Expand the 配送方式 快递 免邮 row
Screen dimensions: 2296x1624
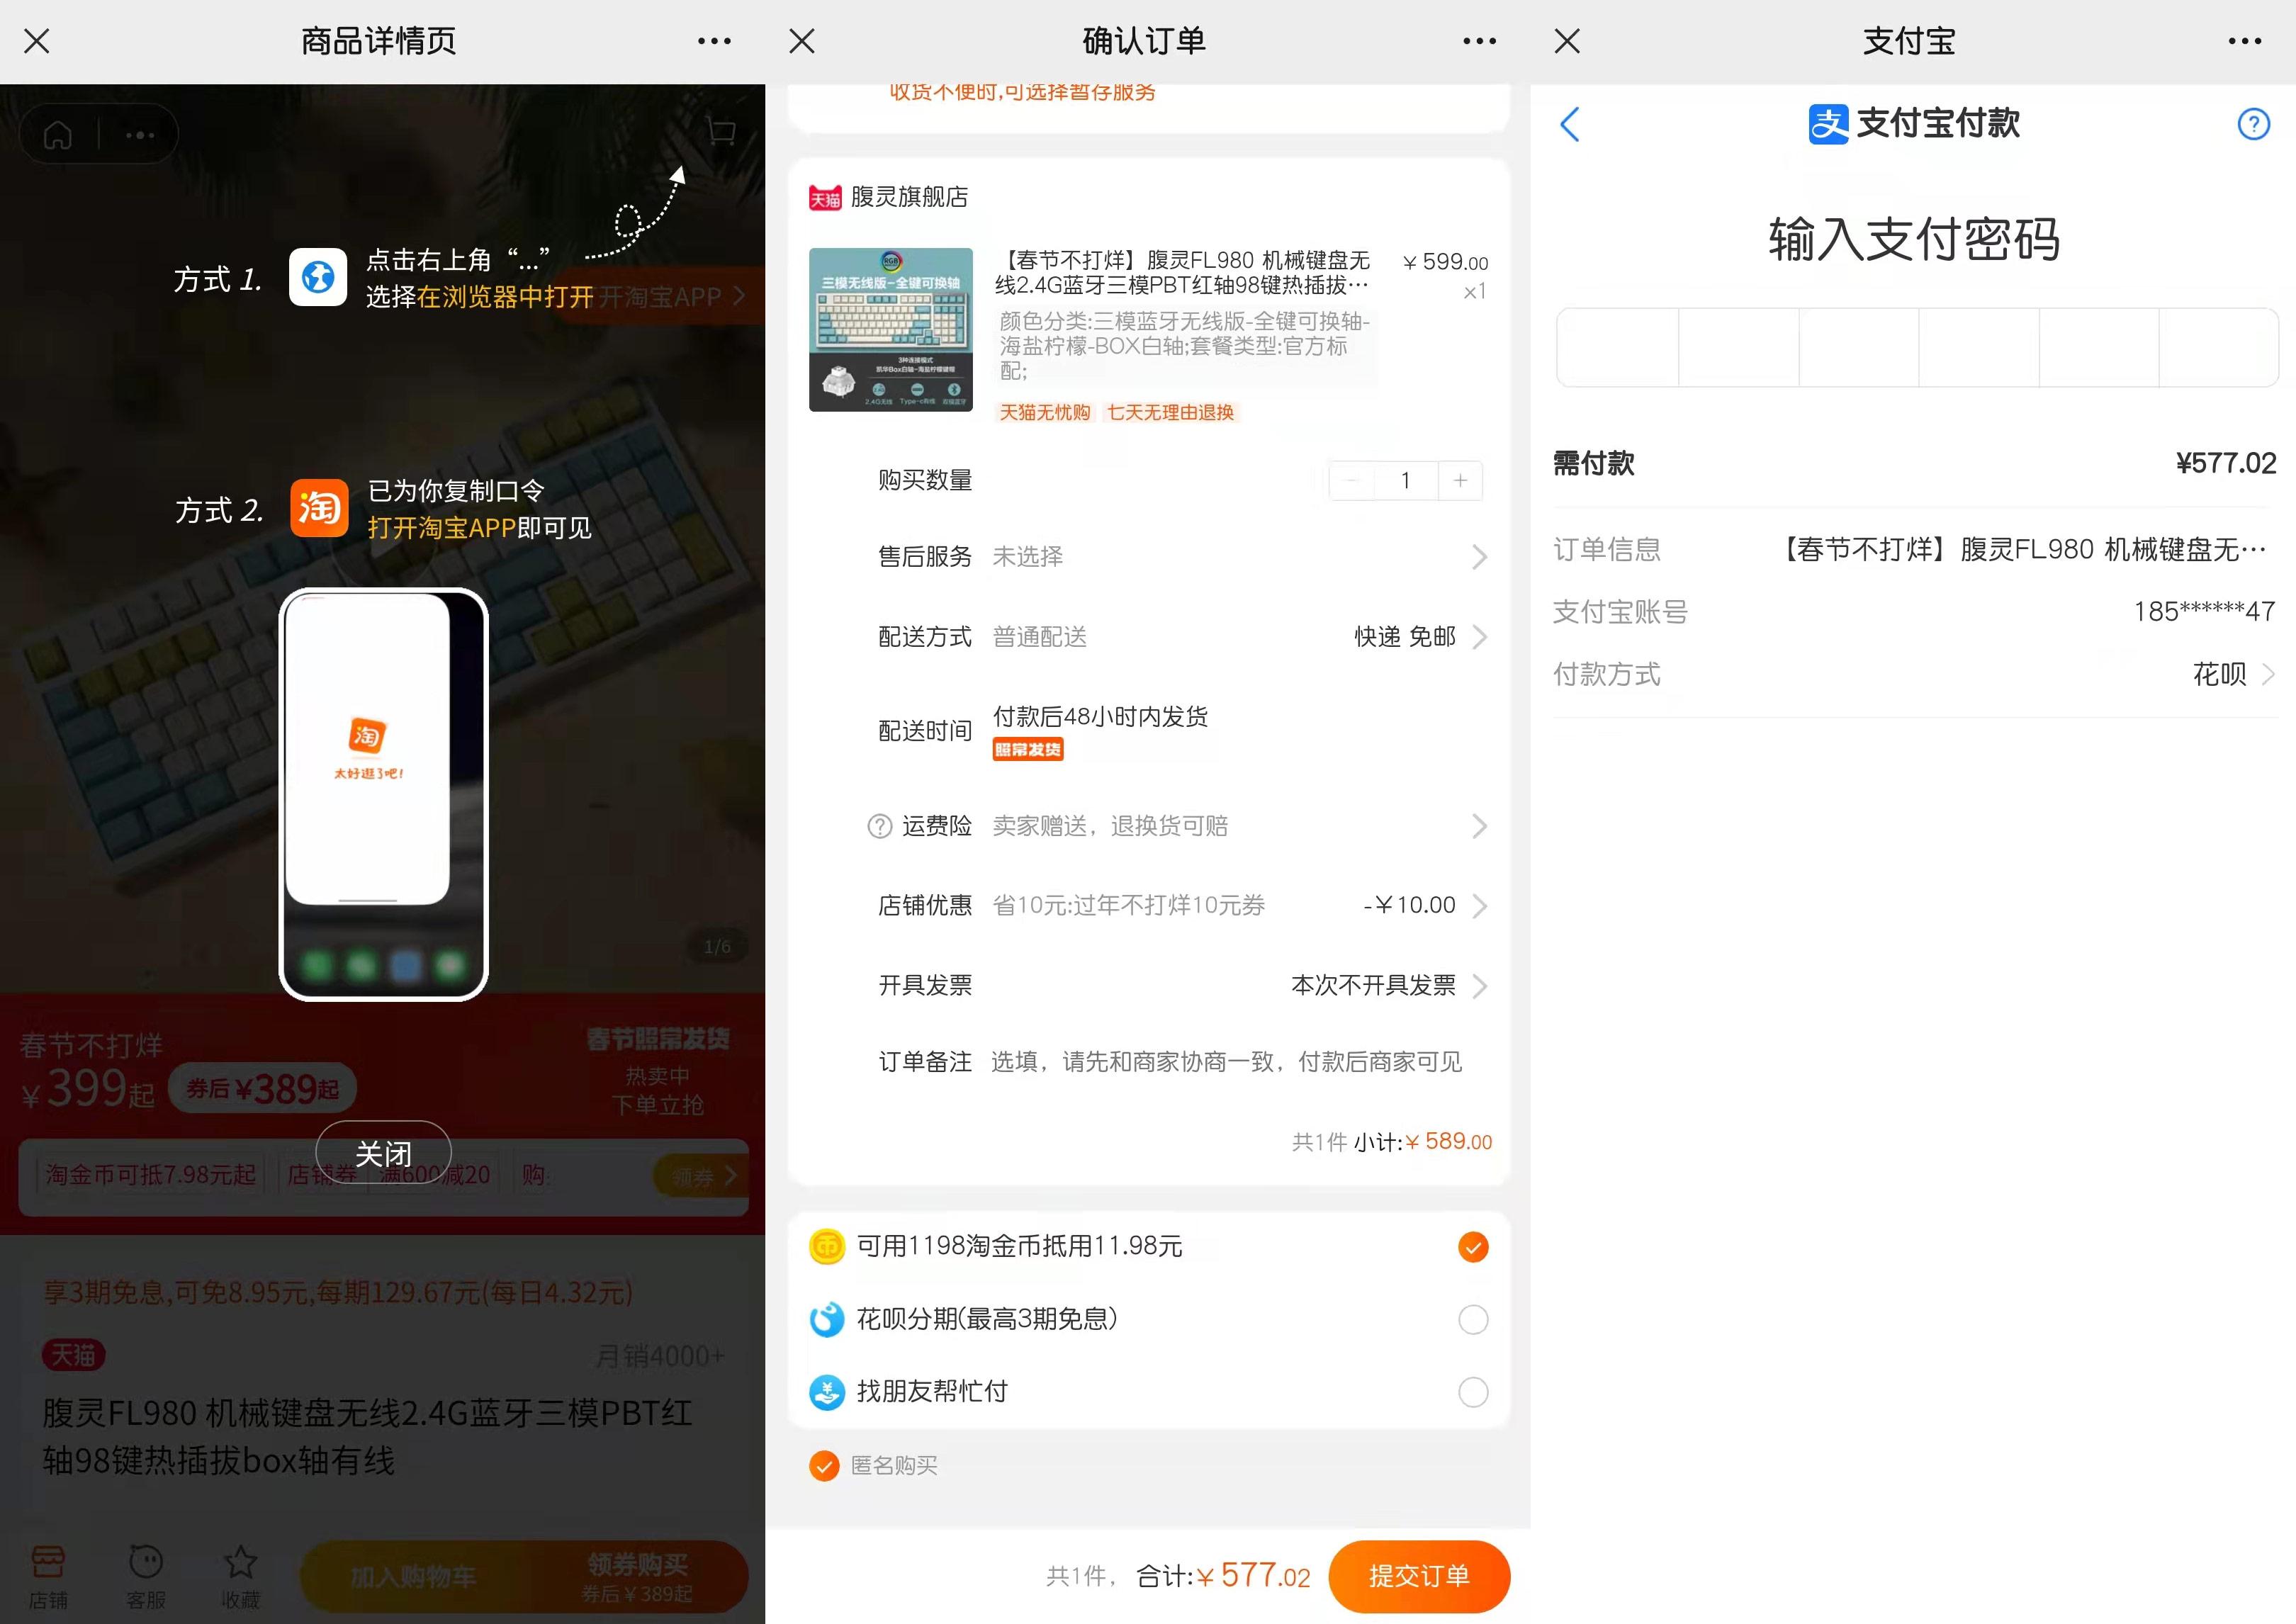point(1182,637)
